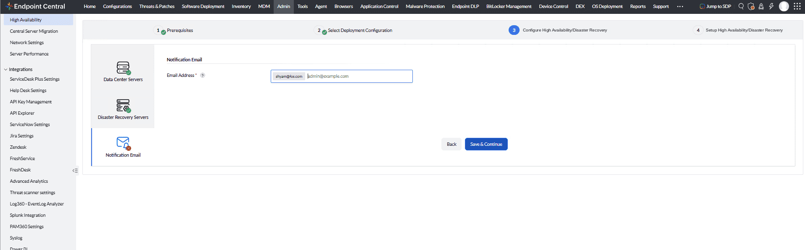The image size is (805, 250).
Task: Select the Admin tab
Action: pos(284,6)
